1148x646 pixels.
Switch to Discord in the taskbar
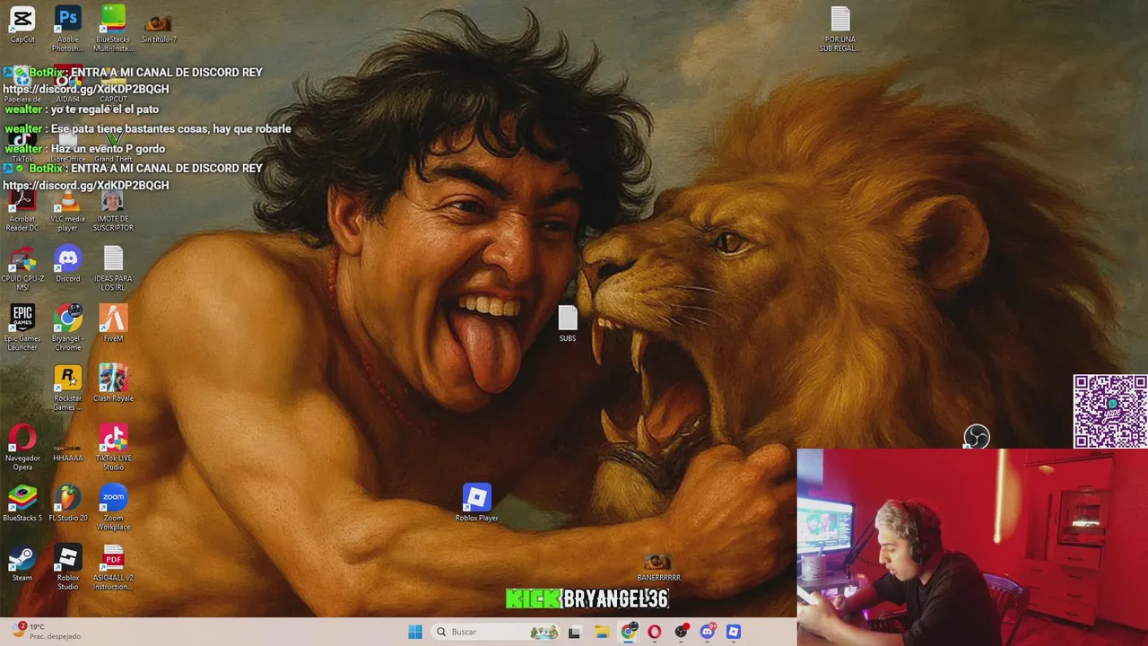click(708, 632)
